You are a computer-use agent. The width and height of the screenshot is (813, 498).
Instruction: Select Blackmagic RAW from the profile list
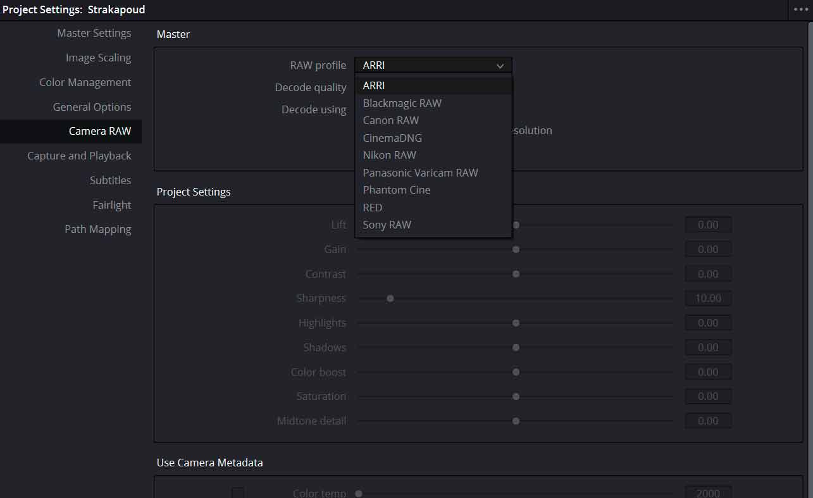(x=402, y=103)
